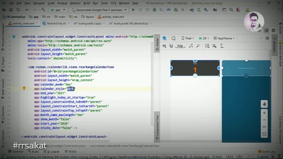Open the File menu
This screenshot has height=159, width=283.
pos(11,3)
